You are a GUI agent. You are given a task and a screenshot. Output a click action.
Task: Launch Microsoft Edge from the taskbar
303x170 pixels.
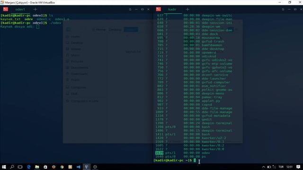(28, 167)
